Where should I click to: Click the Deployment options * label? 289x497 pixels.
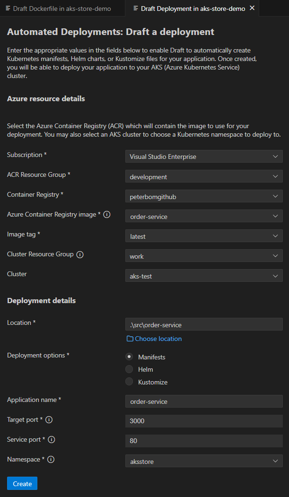point(38,355)
